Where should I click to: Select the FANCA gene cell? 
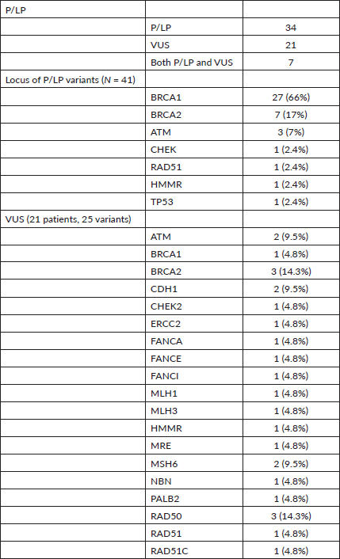[194, 341]
